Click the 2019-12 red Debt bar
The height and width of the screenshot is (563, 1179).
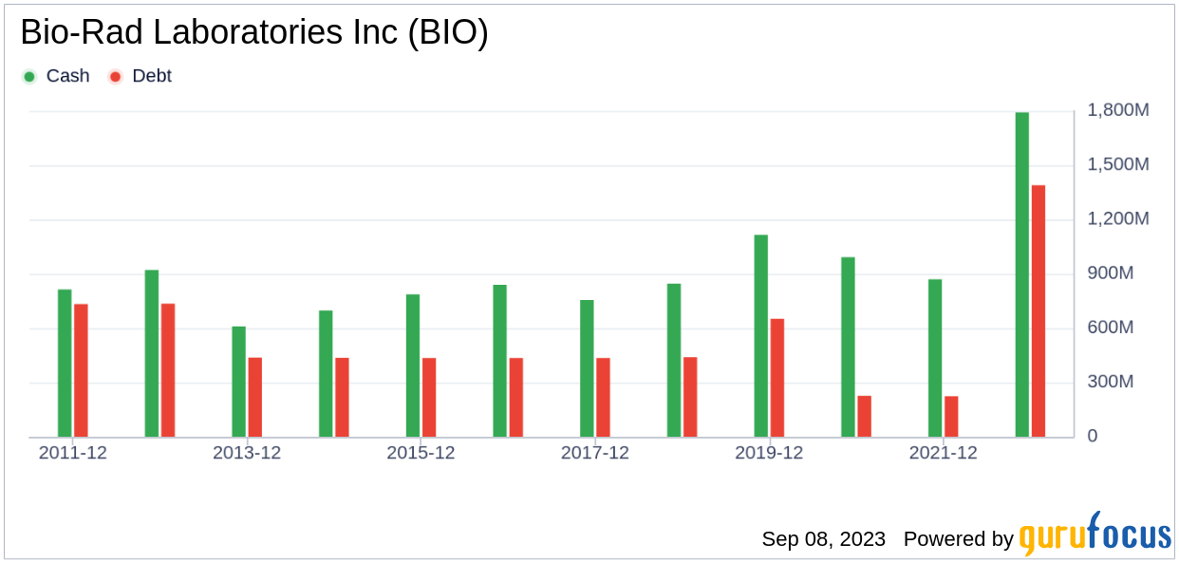(777, 378)
